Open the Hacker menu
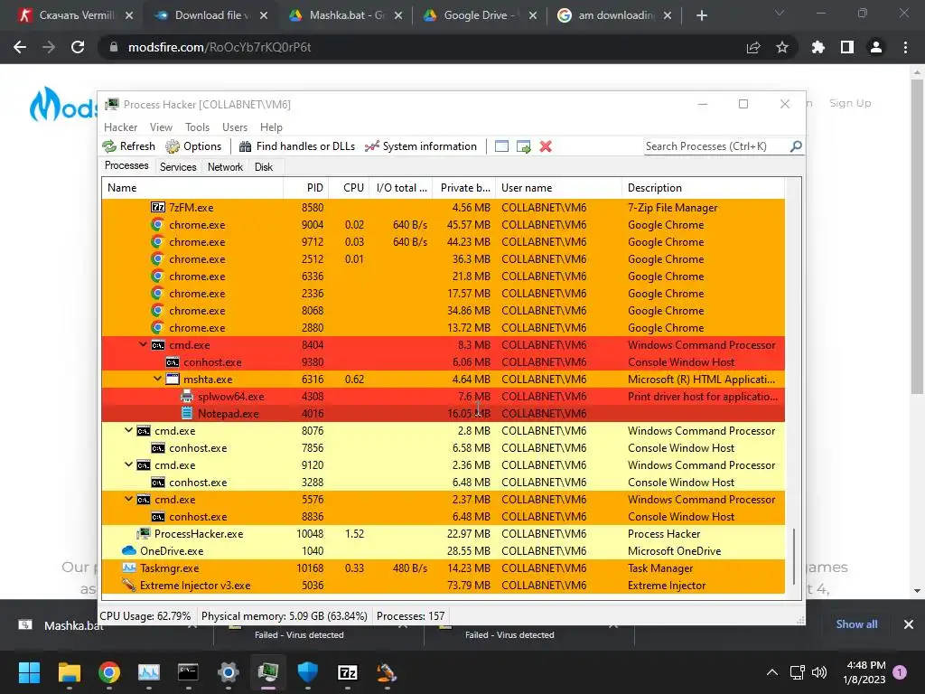This screenshot has width=925, height=694. pyautogui.click(x=120, y=127)
